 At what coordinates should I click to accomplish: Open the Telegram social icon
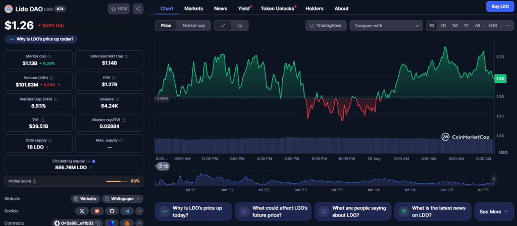tap(127, 211)
